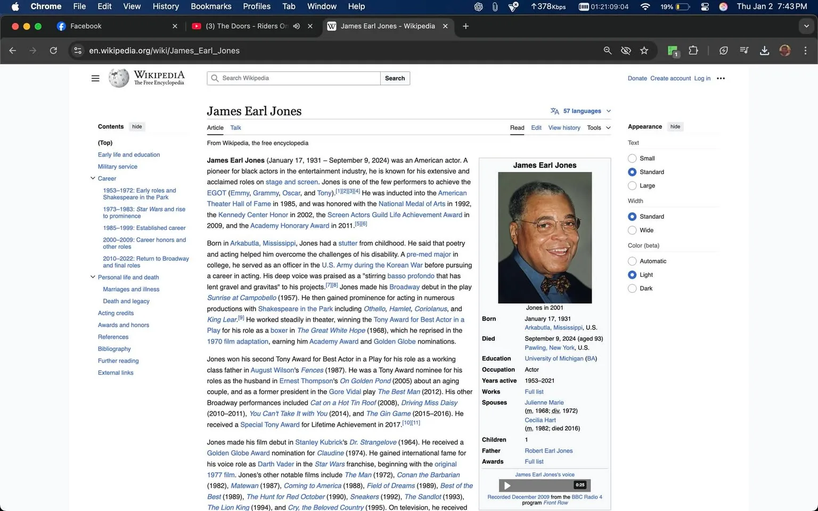Follow the Darth Vader link
Image resolution: width=818 pixels, height=511 pixels.
point(276,464)
